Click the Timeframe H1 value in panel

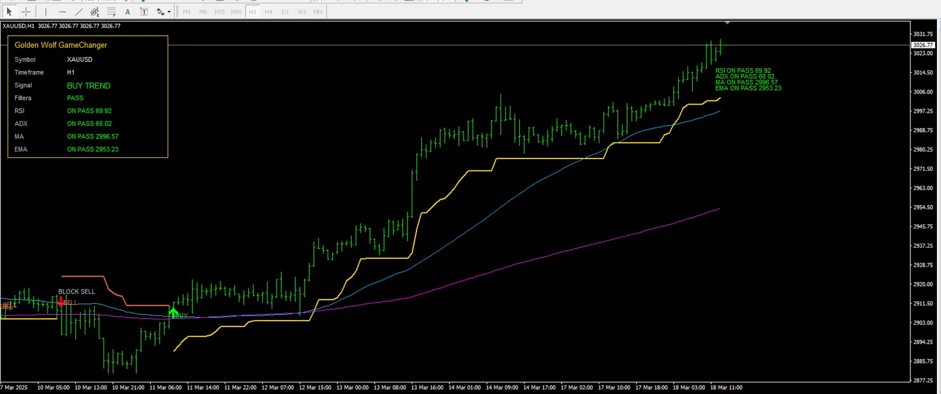(x=71, y=73)
